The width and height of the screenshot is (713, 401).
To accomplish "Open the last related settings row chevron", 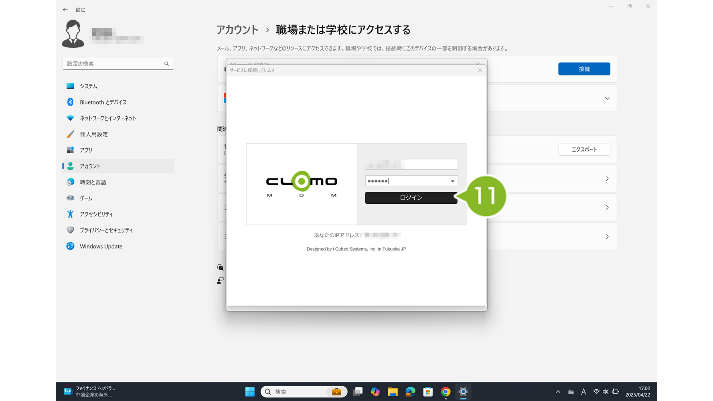I will coord(607,237).
